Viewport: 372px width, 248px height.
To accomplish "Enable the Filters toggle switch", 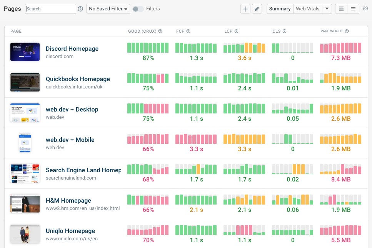I will pos(138,8).
